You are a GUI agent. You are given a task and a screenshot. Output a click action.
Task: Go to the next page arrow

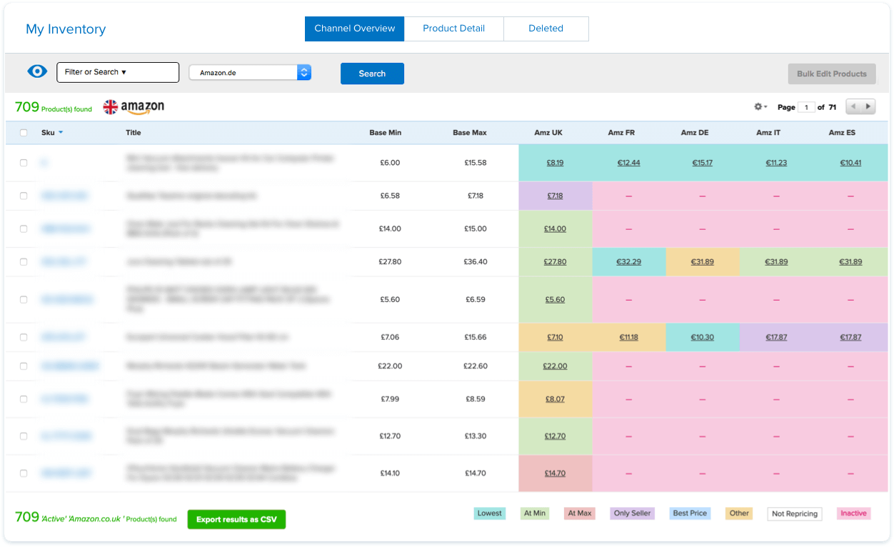(868, 107)
